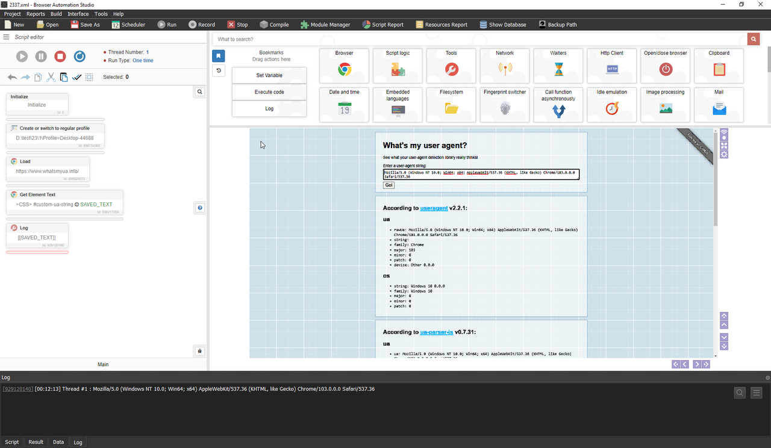Copy selected actions icon
Image resolution: width=771 pixels, height=448 pixels.
38,77
